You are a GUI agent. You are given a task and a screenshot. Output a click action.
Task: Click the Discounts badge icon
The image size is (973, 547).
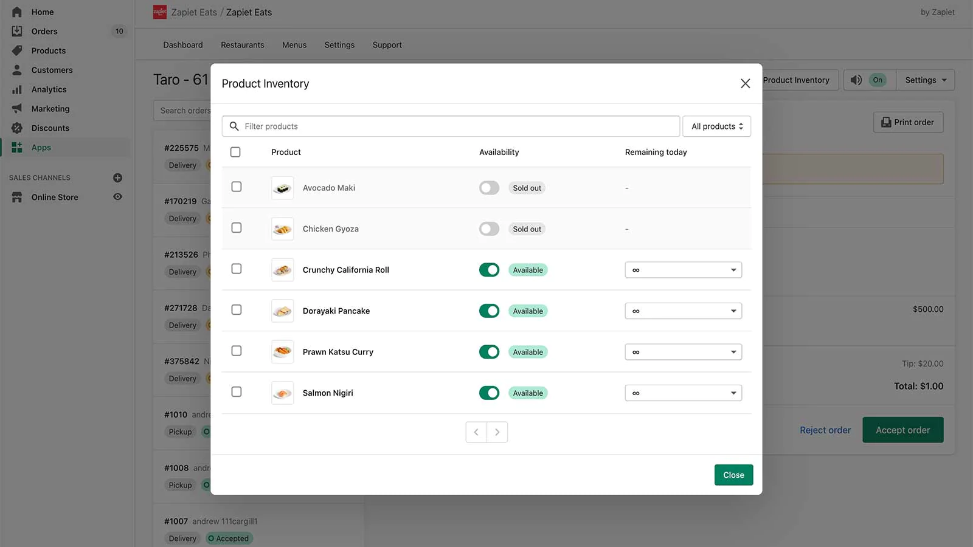click(x=17, y=128)
